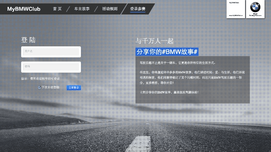Screen dimensions: 271x152
Task: Click the line 立刻分享你的BMW故事
Action: coord(169,92)
